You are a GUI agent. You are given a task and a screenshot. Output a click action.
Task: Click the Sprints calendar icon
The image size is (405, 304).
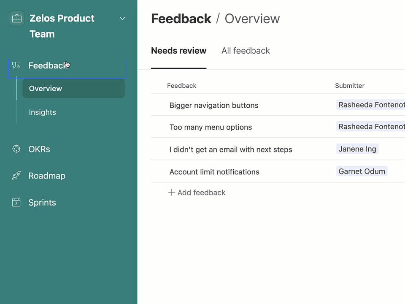coord(16,202)
